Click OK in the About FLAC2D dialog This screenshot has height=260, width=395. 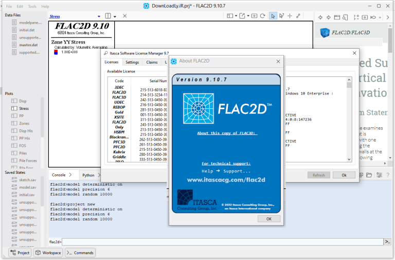269,219
